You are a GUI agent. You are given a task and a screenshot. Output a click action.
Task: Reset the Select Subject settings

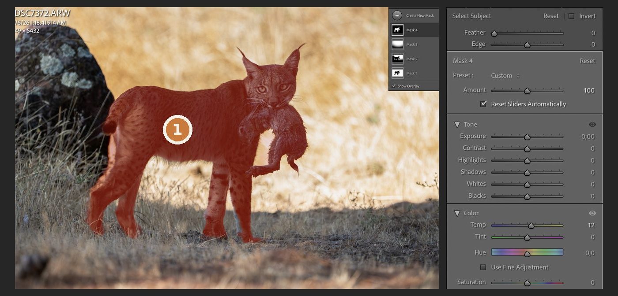coord(550,16)
